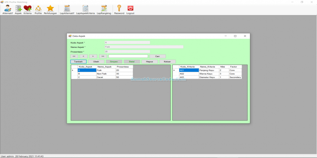
Task: Click the Kode Aspek field
Action: tap(127, 42)
